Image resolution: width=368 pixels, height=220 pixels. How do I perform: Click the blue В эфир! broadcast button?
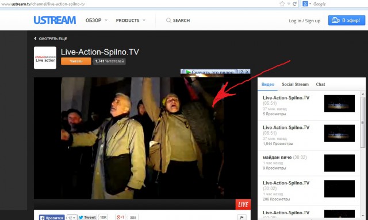click(346, 21)
